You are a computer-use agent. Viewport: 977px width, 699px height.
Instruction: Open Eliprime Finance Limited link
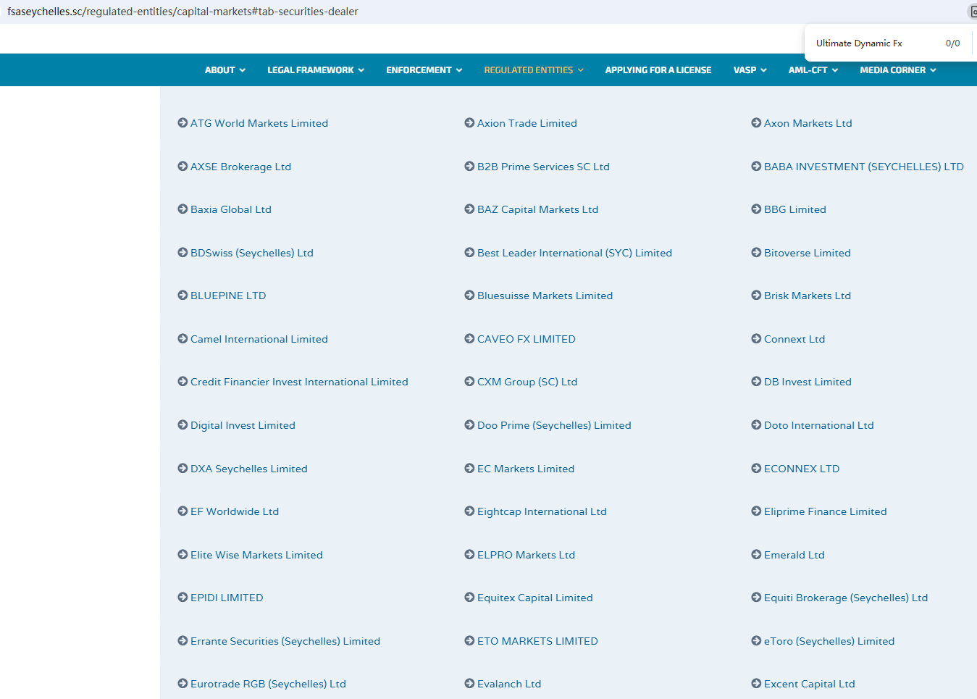click(825, 511)
